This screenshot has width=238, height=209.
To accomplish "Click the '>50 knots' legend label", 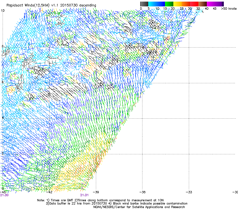I will tap(229, 9).
